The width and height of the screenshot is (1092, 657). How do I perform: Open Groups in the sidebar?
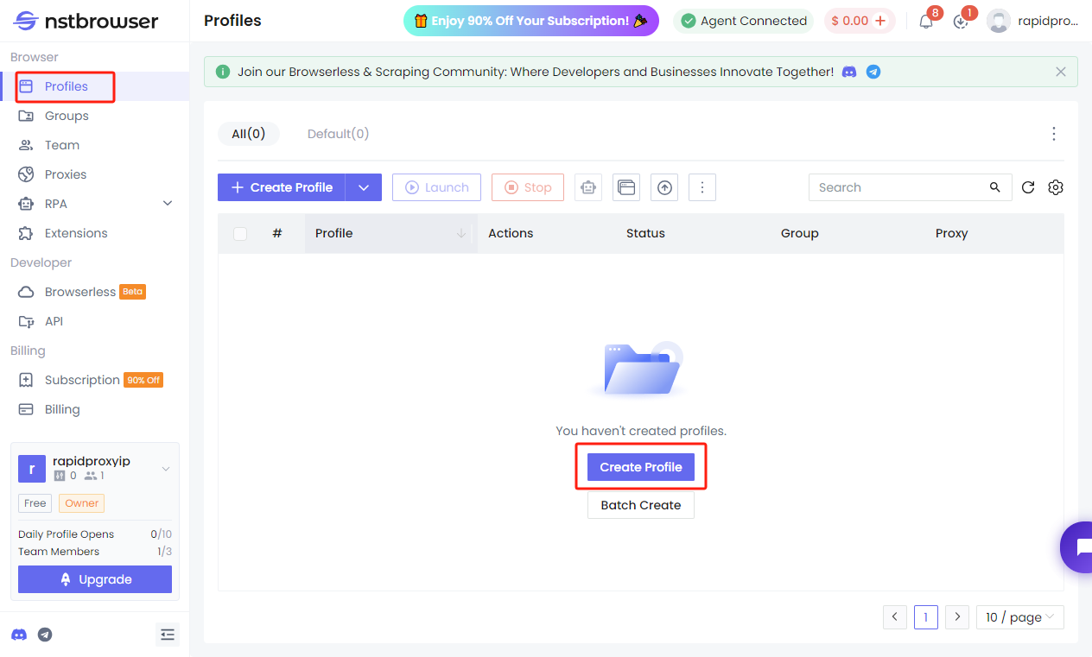tap(94, 116)
